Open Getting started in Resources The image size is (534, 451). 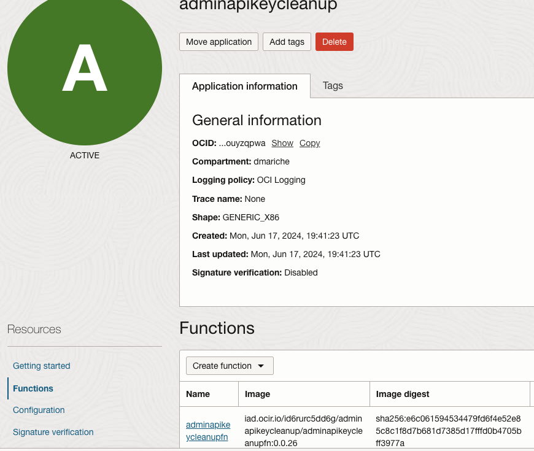[x=42, y=366]
